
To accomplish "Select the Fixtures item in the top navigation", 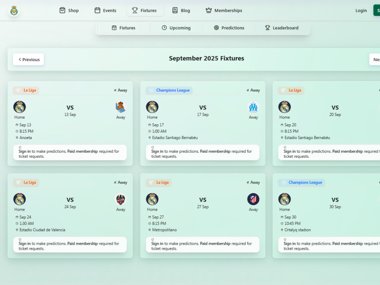I will click(145, 10).
